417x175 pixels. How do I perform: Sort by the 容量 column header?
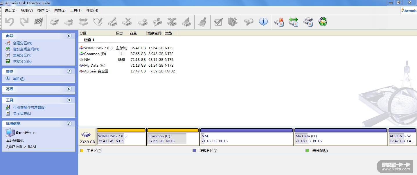pyautogui.click(x=138, y=33)
